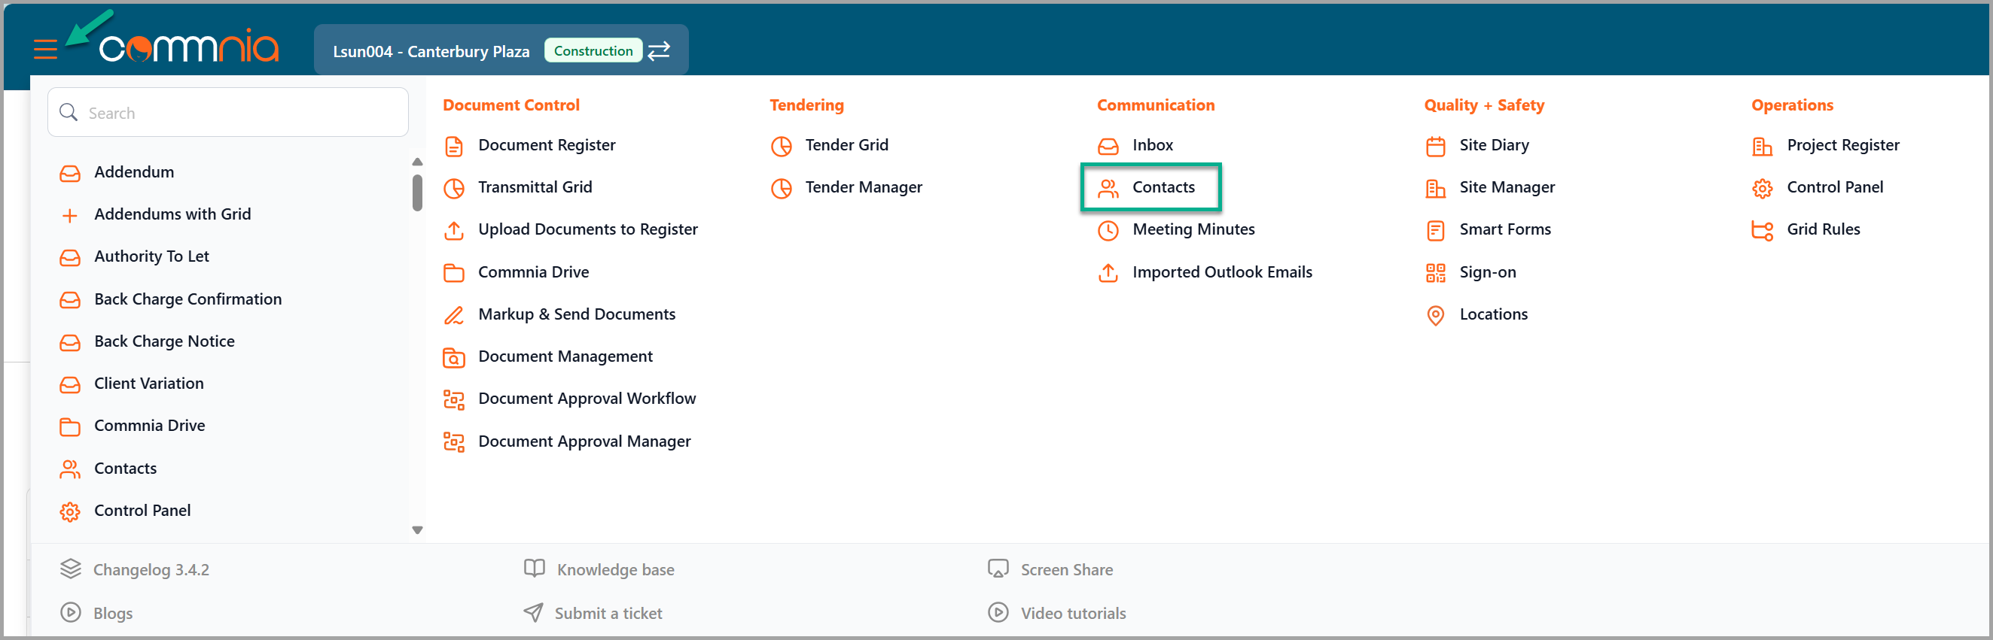1993x640 pixels.
Task: Click the Smart Forms document icon
Action: click(x=1435, y=230)
